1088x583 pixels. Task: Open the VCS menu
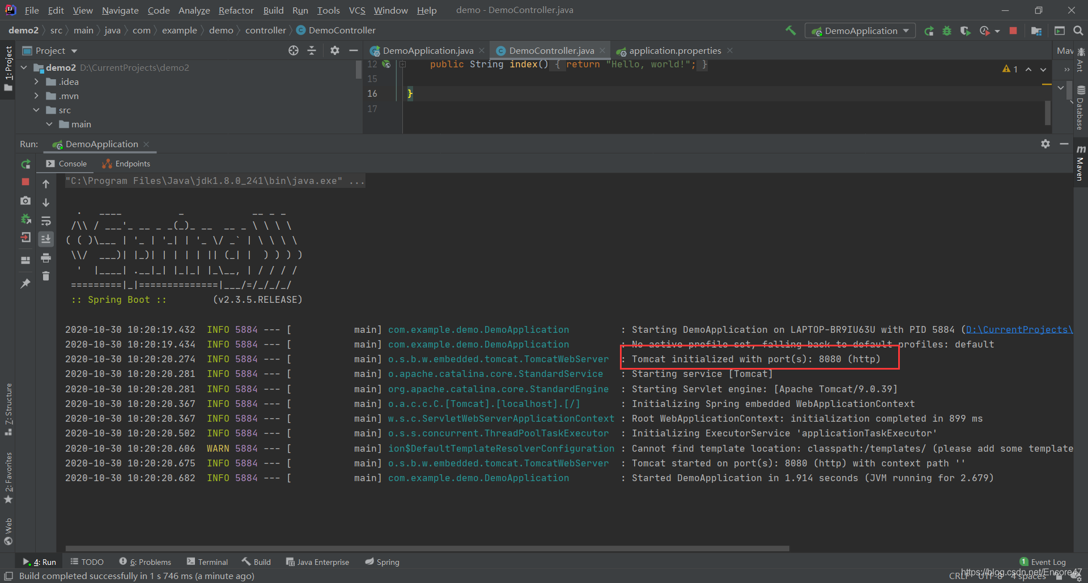point(357,10)
